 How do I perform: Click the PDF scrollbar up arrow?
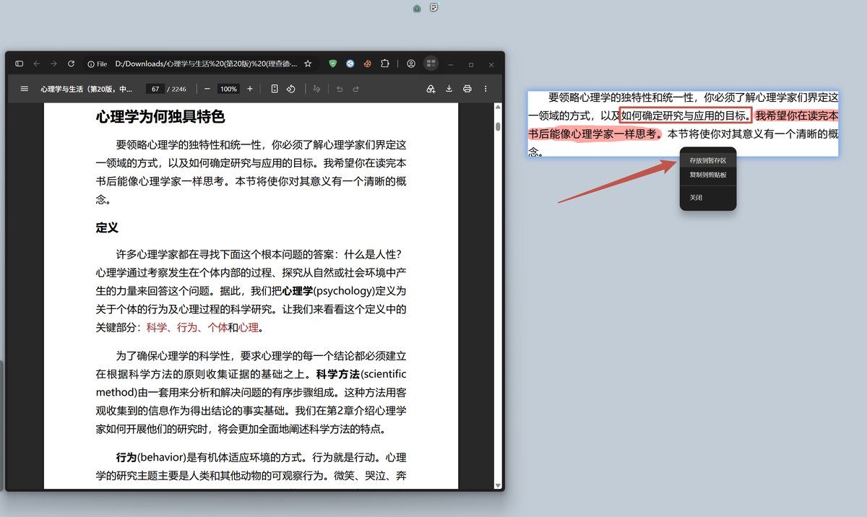tap(498, 108)
